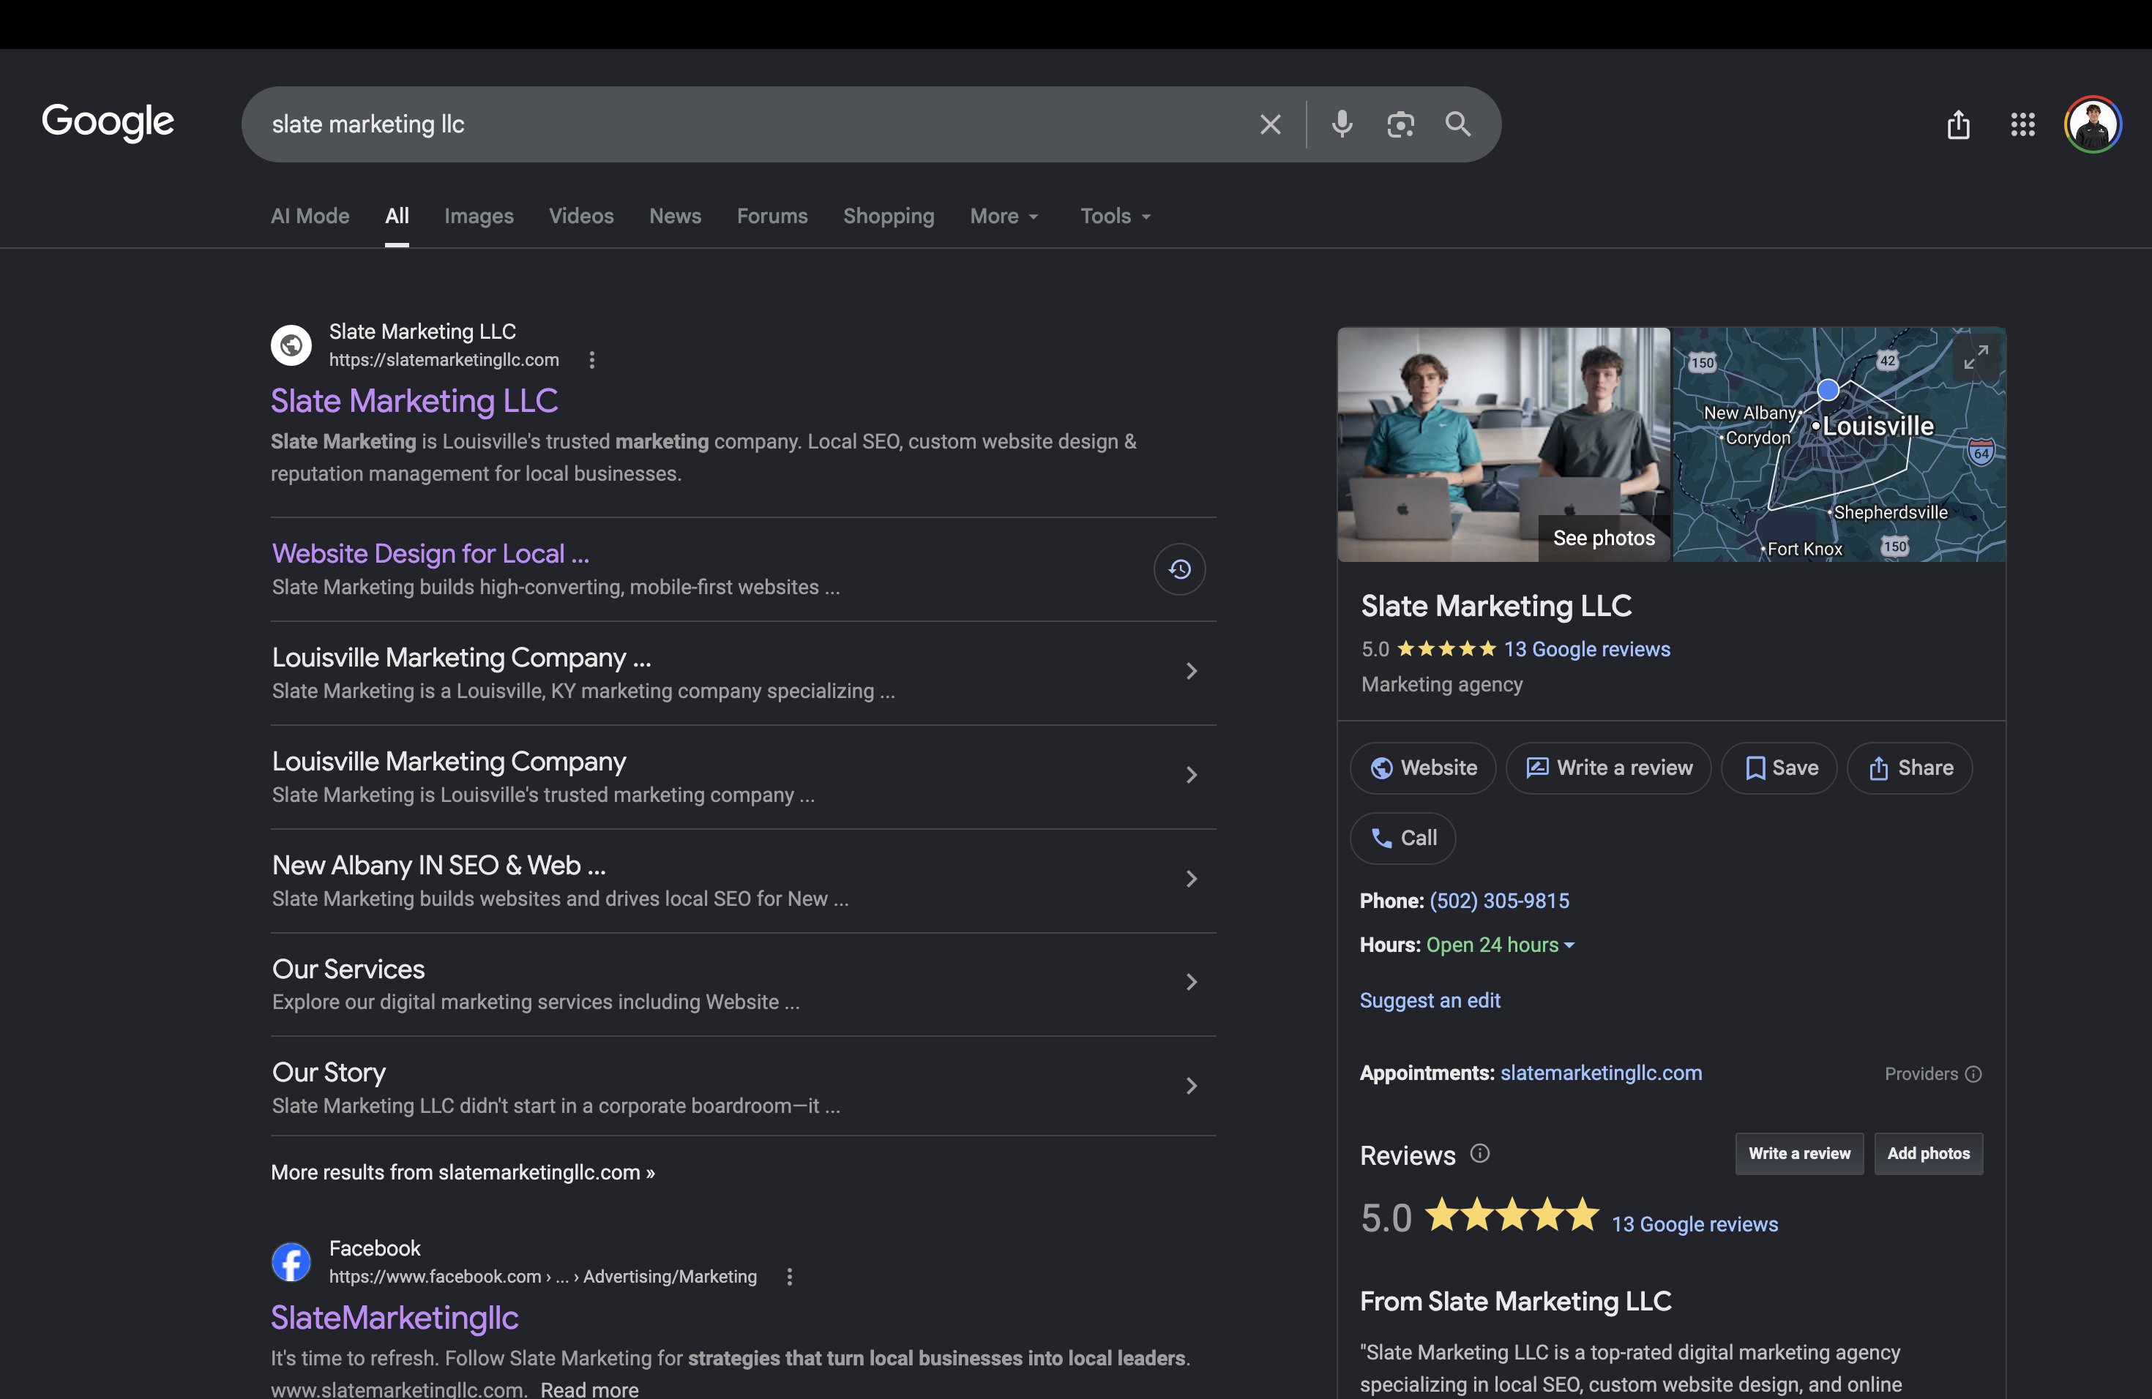Click the Louisville Marketing Company sitelink title without ellipsis
Screen dimensions: 2152x1399
449,761
